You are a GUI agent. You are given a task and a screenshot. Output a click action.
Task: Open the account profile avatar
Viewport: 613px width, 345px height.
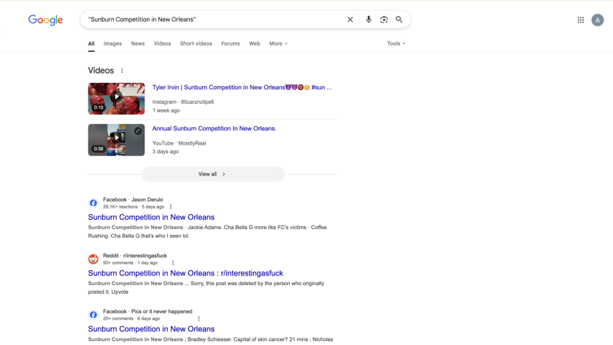597,20
